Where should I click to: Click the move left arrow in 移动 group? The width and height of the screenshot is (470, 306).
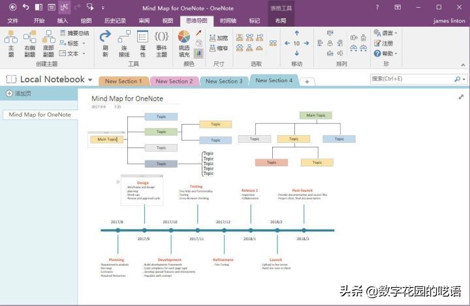pos(287,44)
